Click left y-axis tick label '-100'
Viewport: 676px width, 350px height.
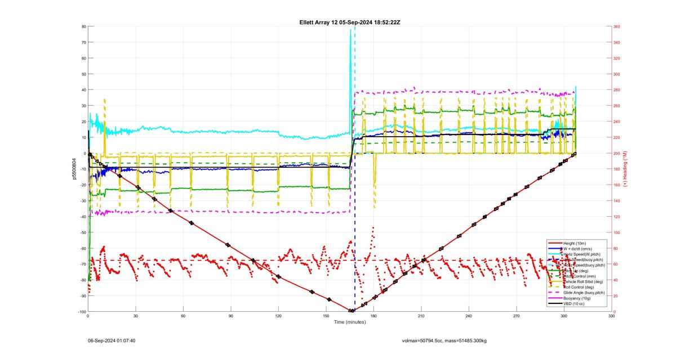coord(82,312)
